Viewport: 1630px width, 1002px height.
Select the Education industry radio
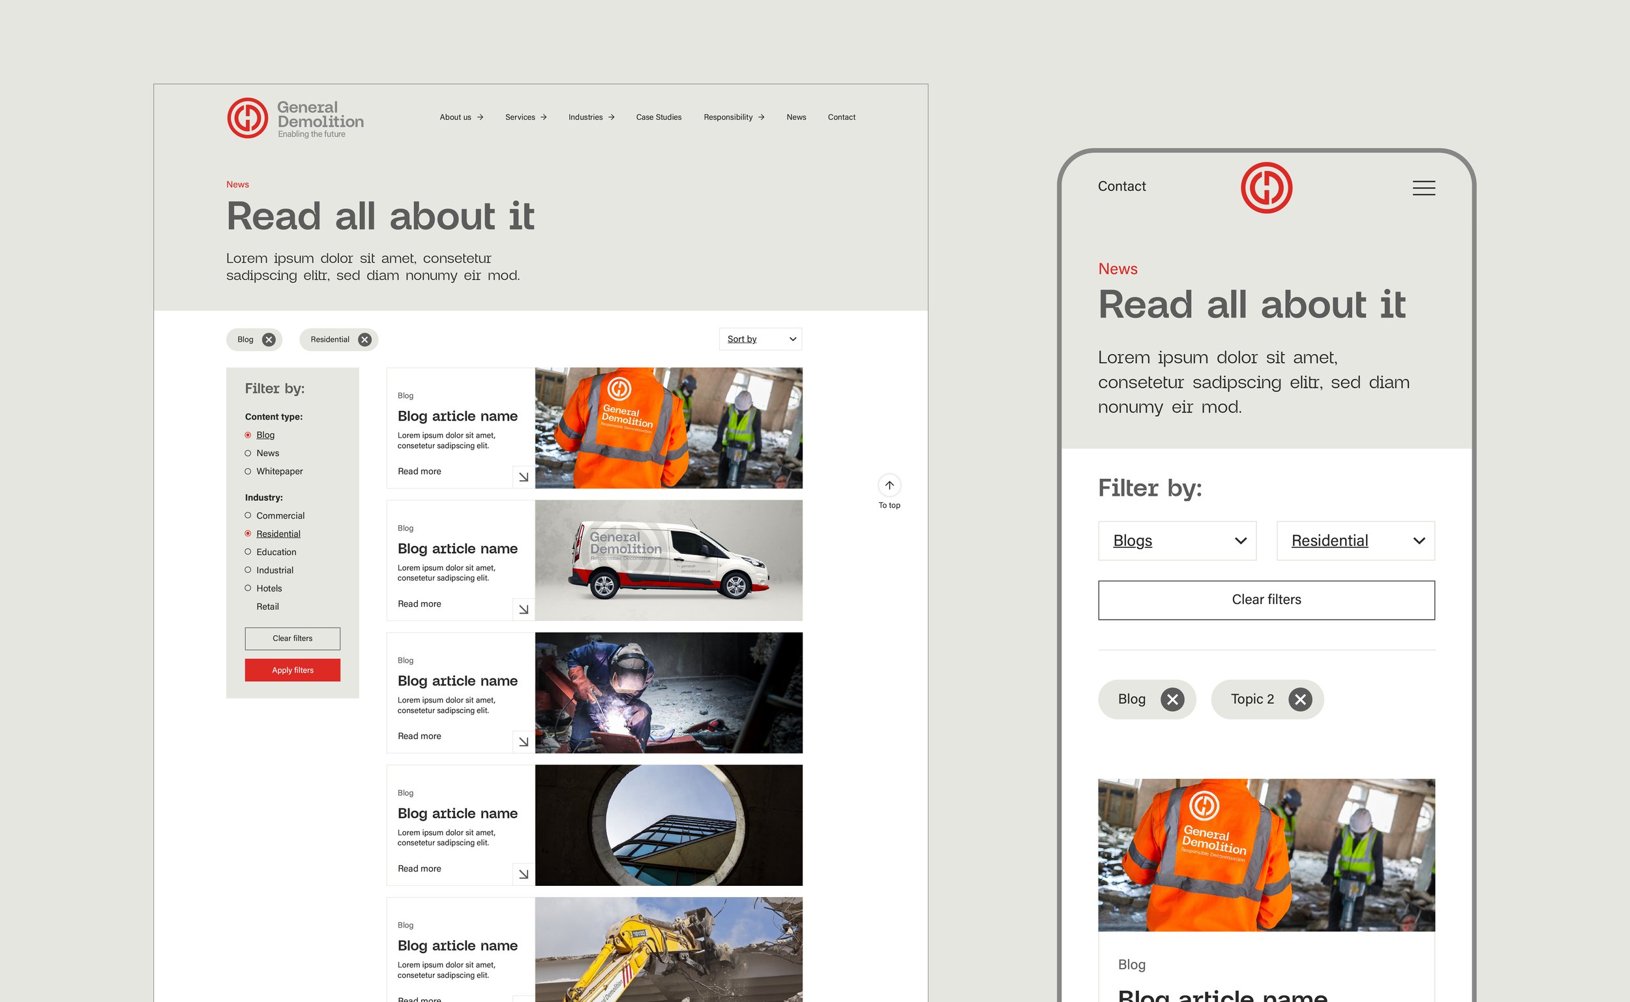pos(248,552)
